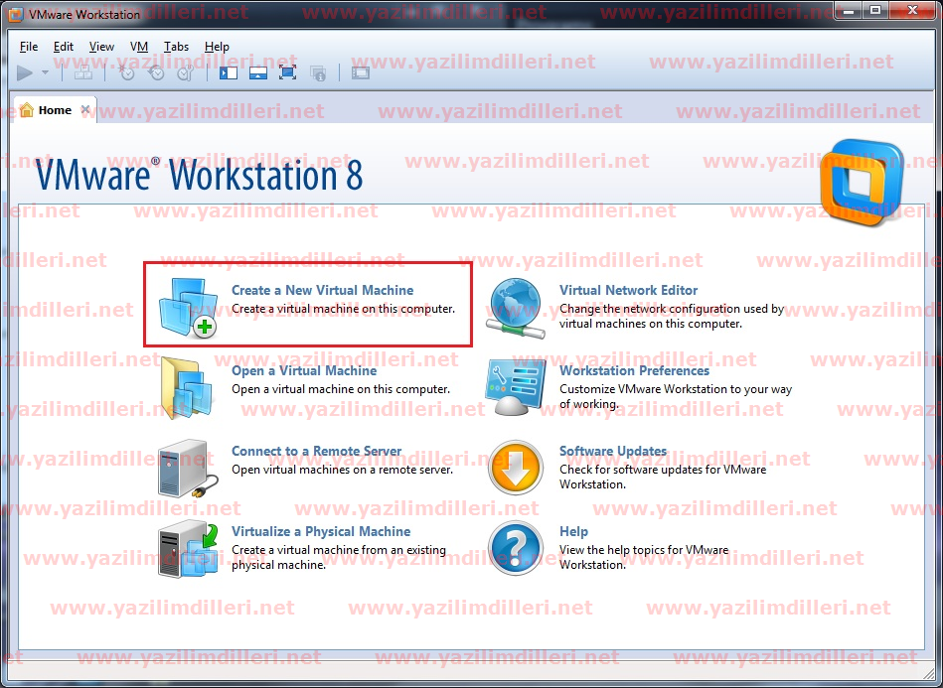Open the VM menu
943x688 pixels.
tap(139, 47)
